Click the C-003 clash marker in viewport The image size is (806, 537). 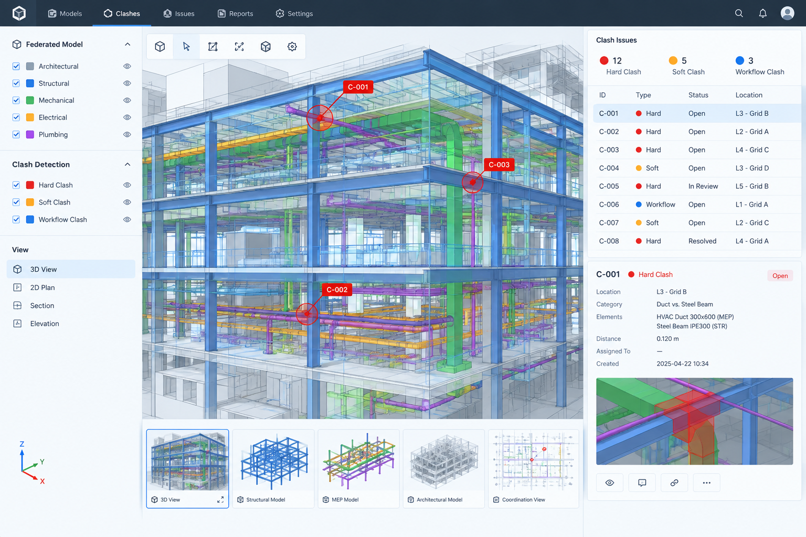472,182
